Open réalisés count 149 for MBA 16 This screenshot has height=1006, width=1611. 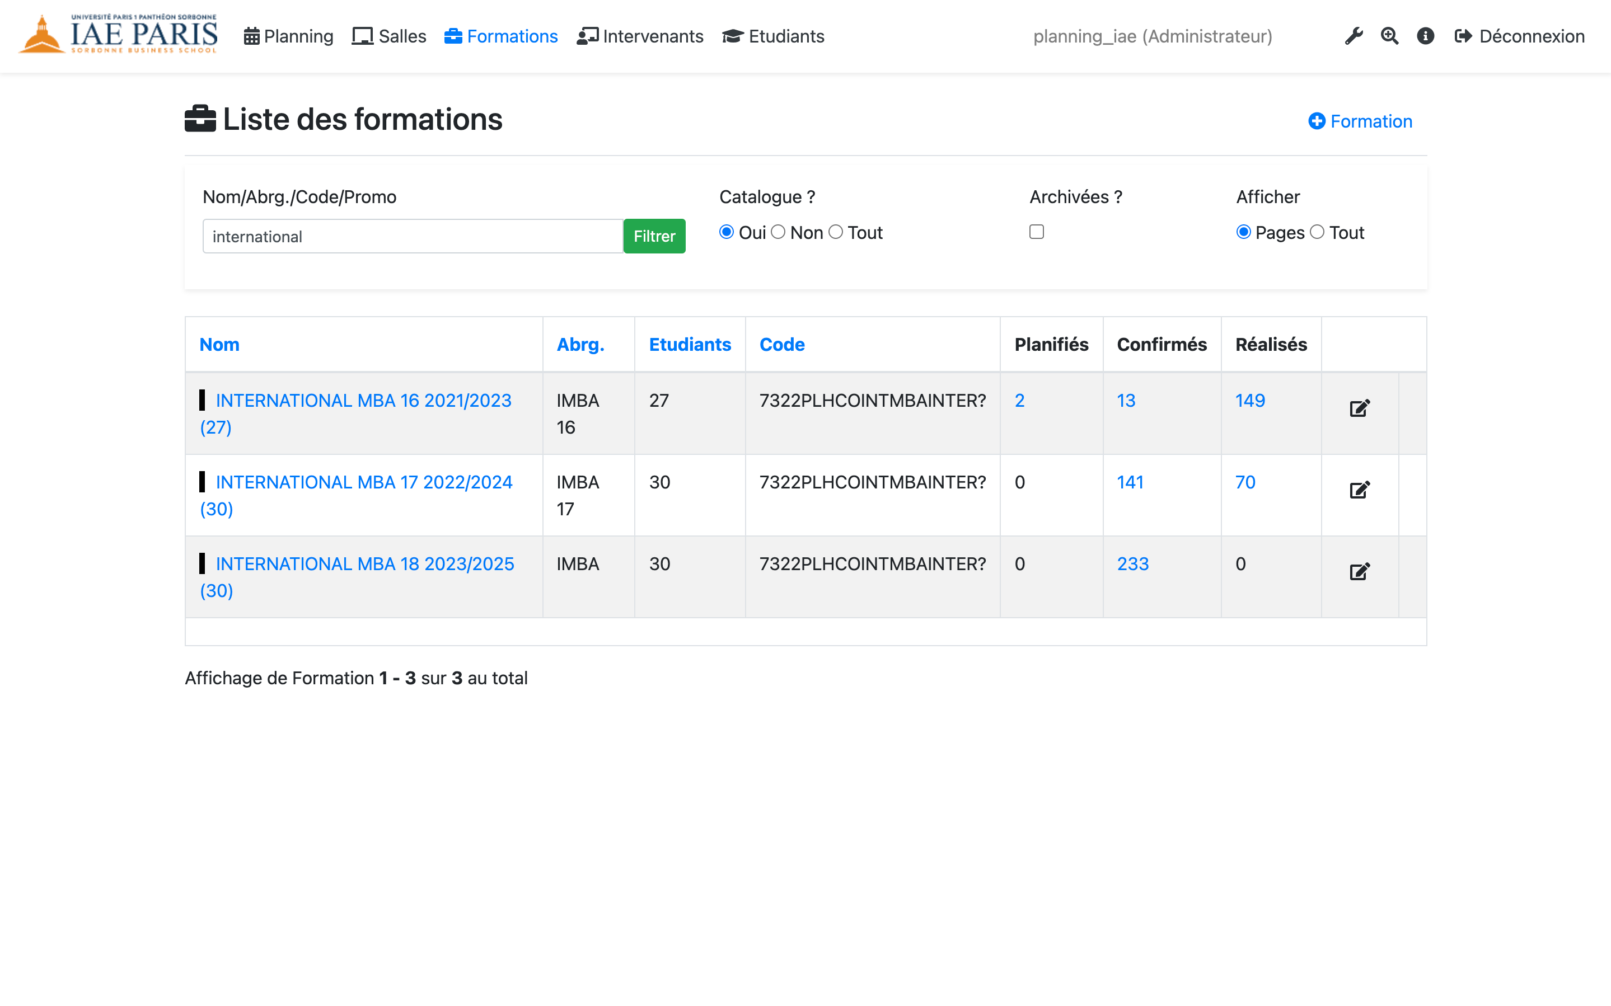pos(1251,401)
